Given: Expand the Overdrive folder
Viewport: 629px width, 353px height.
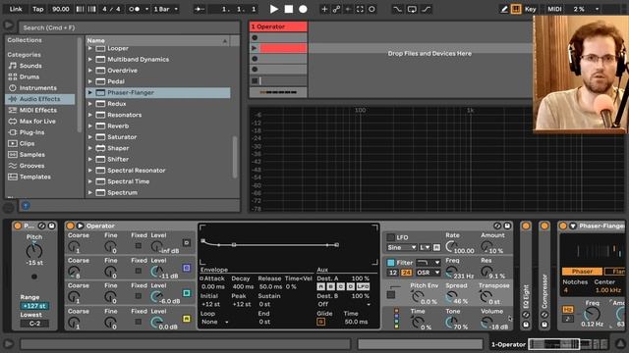Looking at the screenshot, I should point(90,71).
